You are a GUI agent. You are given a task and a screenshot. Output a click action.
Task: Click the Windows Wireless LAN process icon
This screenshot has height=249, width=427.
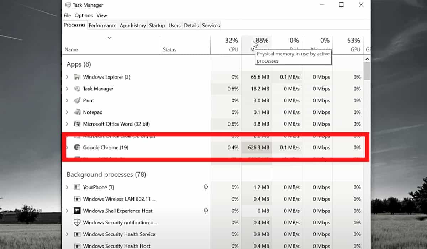pyautogui.click(x=77, y=199)
